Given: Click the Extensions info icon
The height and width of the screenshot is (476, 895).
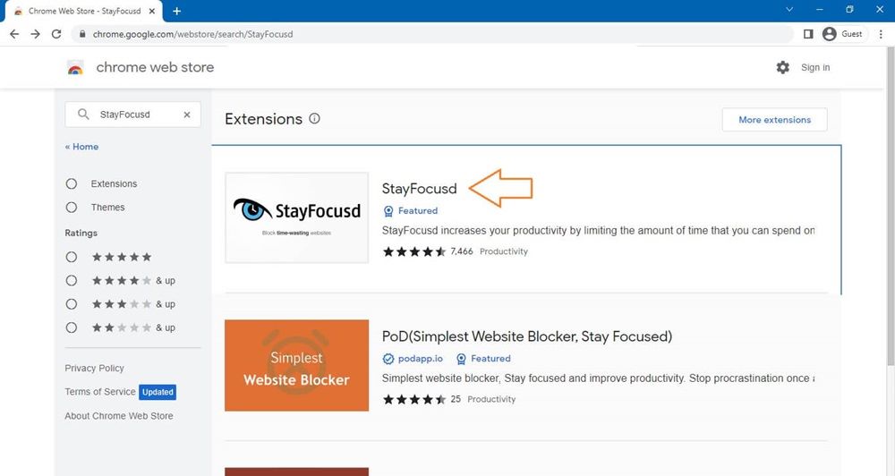Looking at the screenshot, I should point(314,118).
